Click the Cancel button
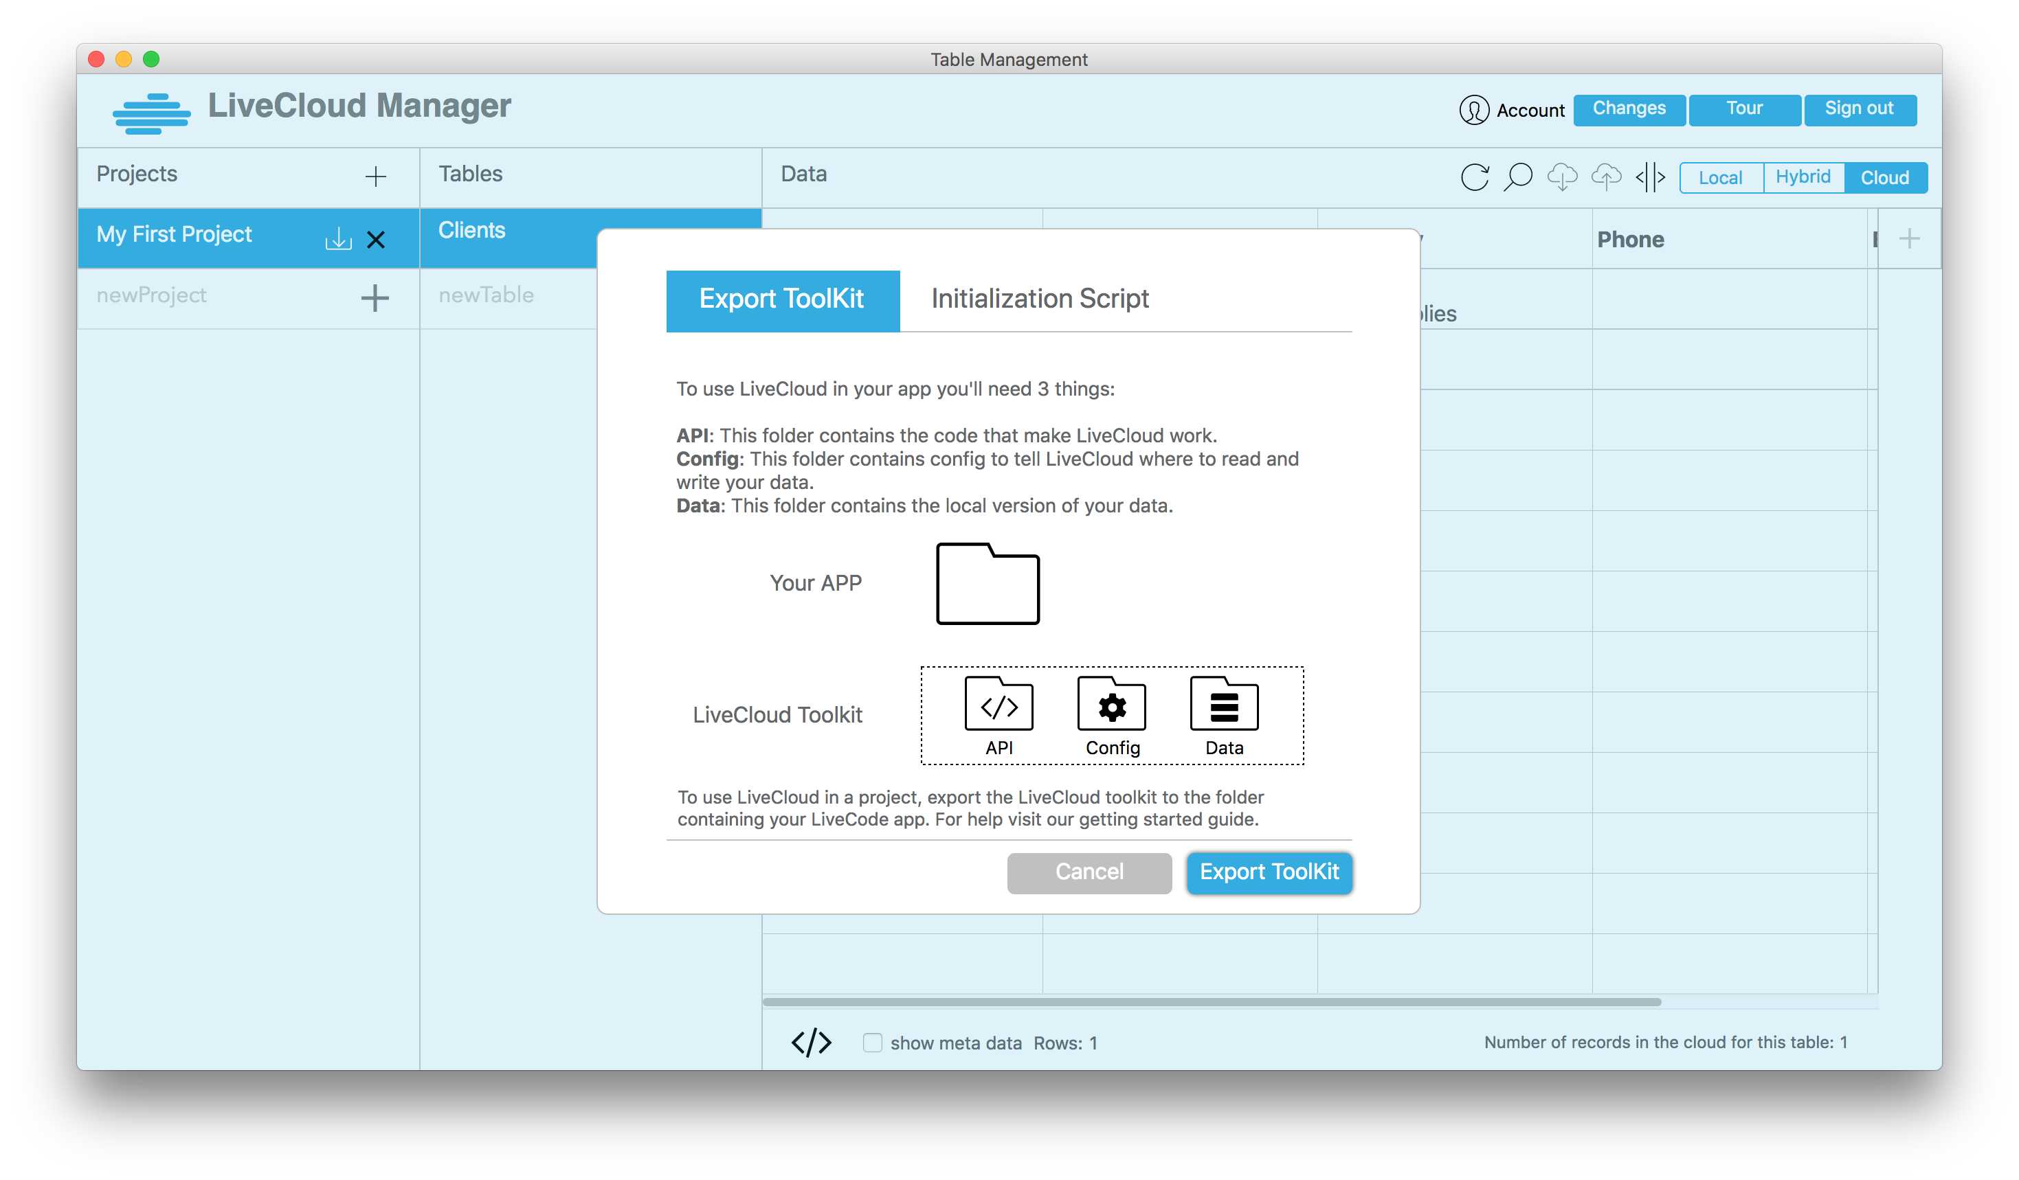Image resolution: width=2019 pixels, height=1180 pixels. [1089, 871]
